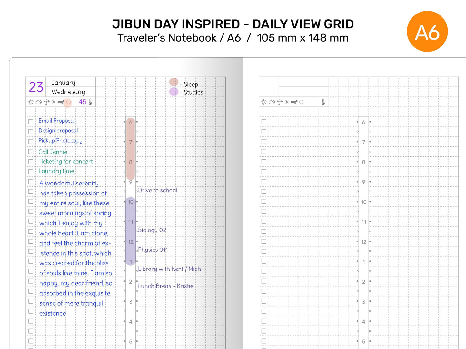Select the snowflake icon on the right page
This screenshot has width=466, height=349.
[x=287, y=102]
